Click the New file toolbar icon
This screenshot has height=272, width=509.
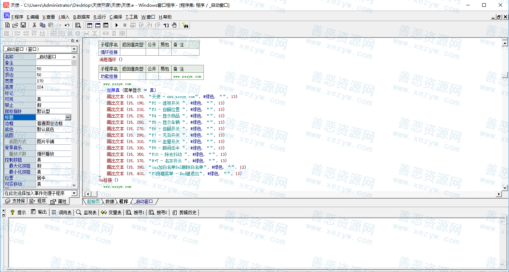click(x=7, y=25)
